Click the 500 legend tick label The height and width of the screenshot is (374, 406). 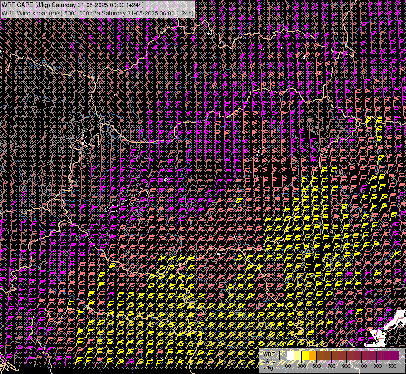coord(317,366)
